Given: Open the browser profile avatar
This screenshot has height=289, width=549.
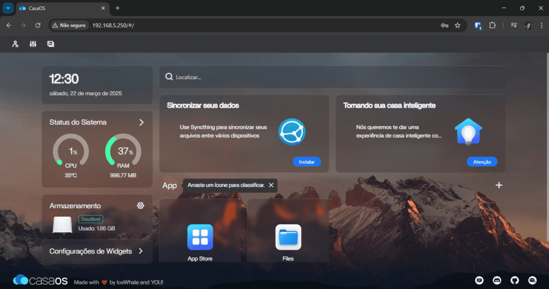Looking at the screenshot, I should coord(528,25).
